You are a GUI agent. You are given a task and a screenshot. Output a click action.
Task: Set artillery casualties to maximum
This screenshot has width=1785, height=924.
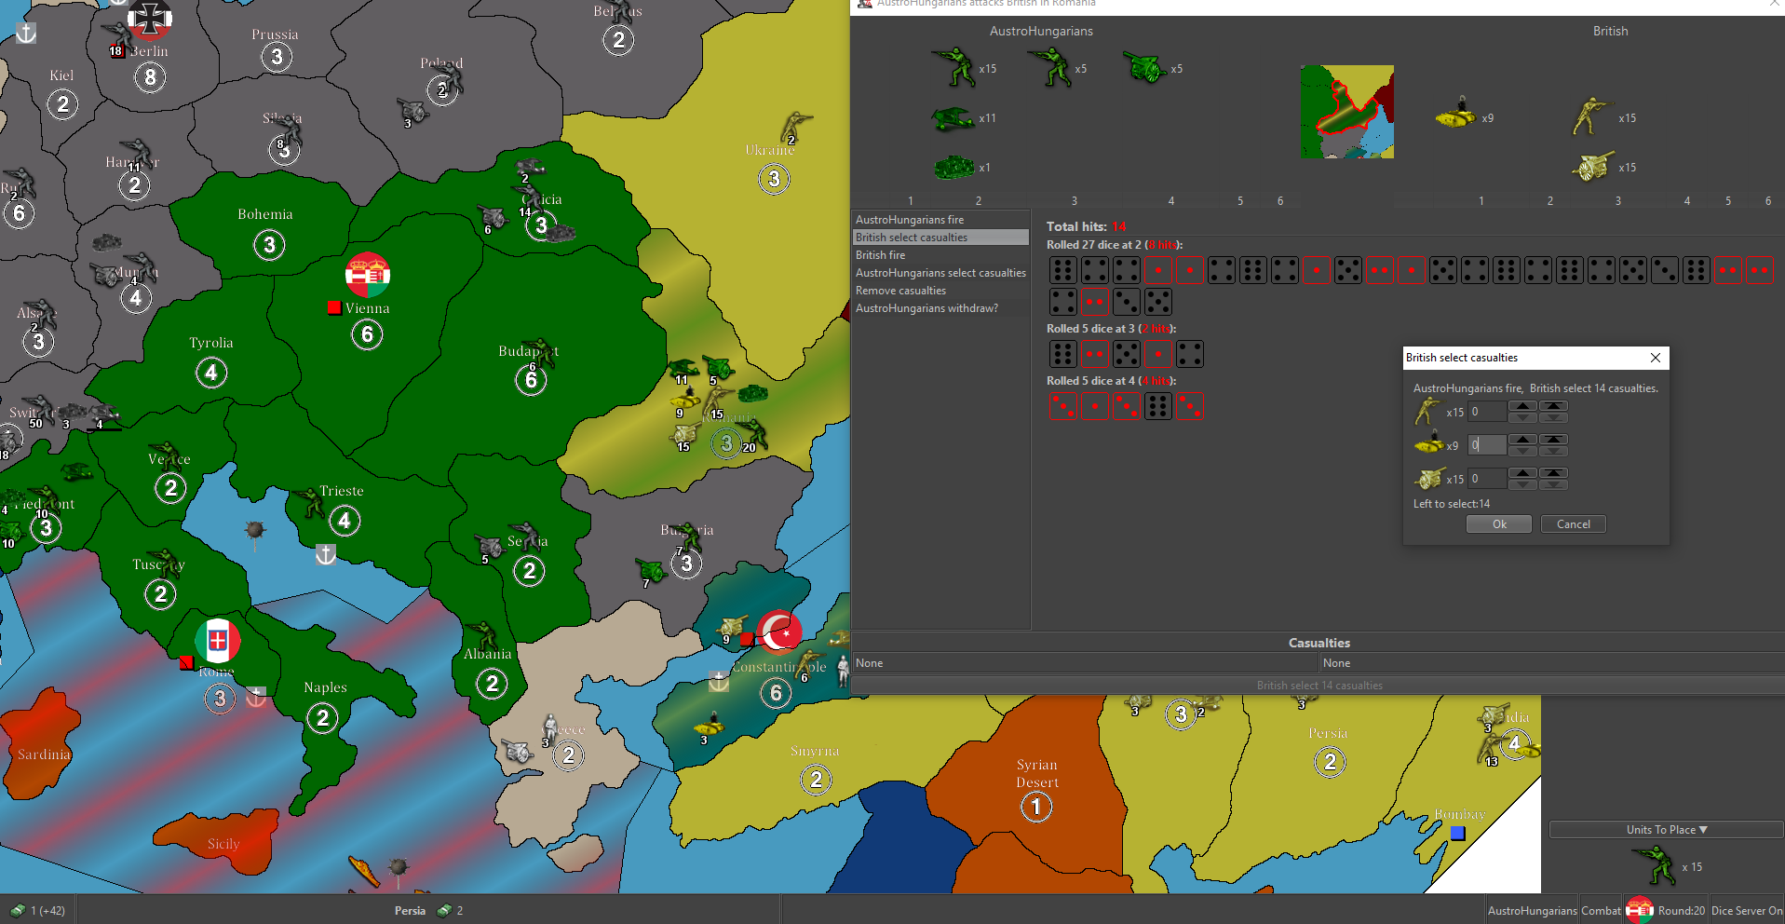tap(1553, 473)
